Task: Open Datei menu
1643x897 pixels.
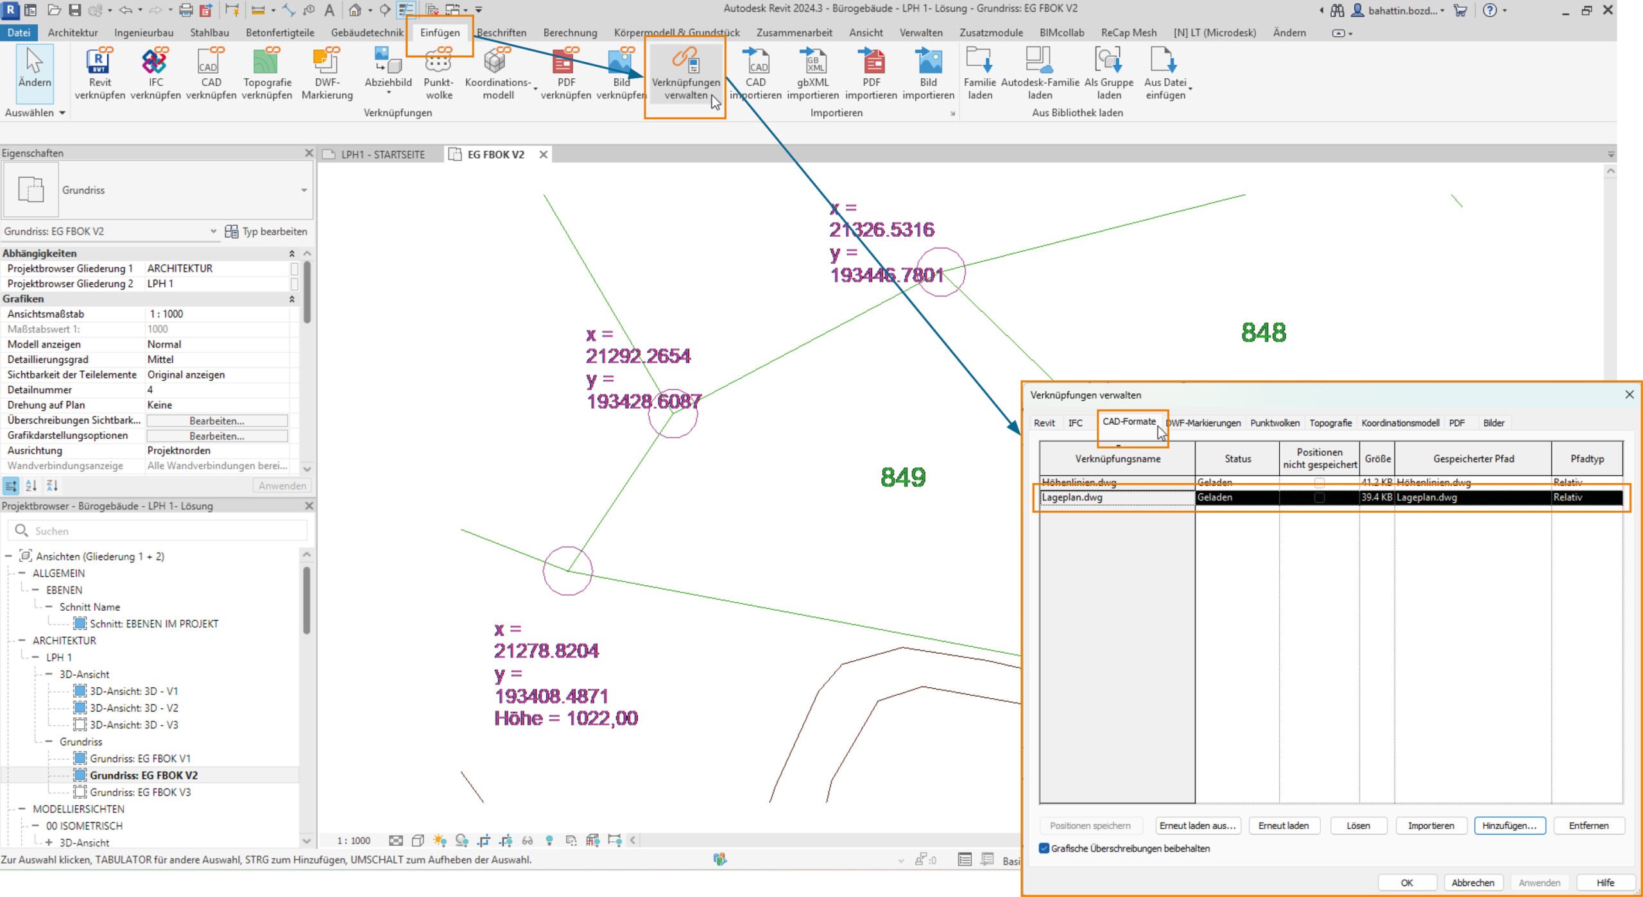Action: click(x=19, y=33)
